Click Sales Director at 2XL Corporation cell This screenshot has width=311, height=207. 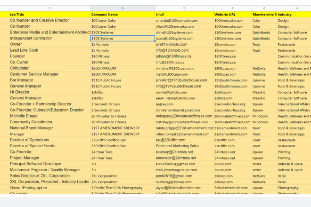click(x=49, y=175)
